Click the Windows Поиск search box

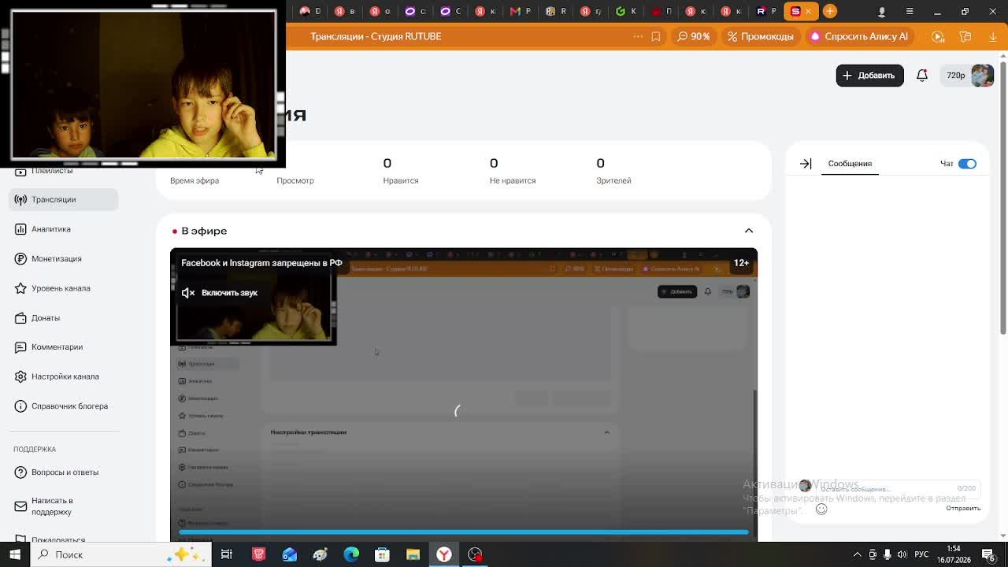tap(120, 554)
